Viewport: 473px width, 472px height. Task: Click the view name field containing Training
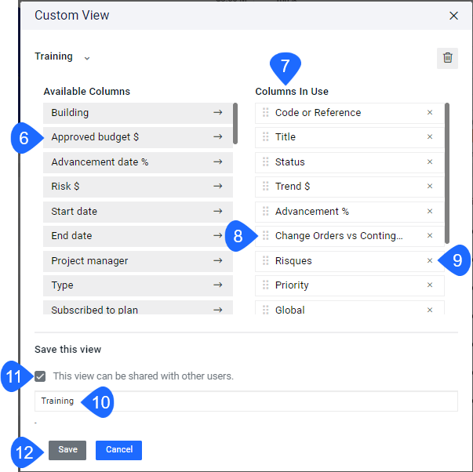click(x=246, y=401)
